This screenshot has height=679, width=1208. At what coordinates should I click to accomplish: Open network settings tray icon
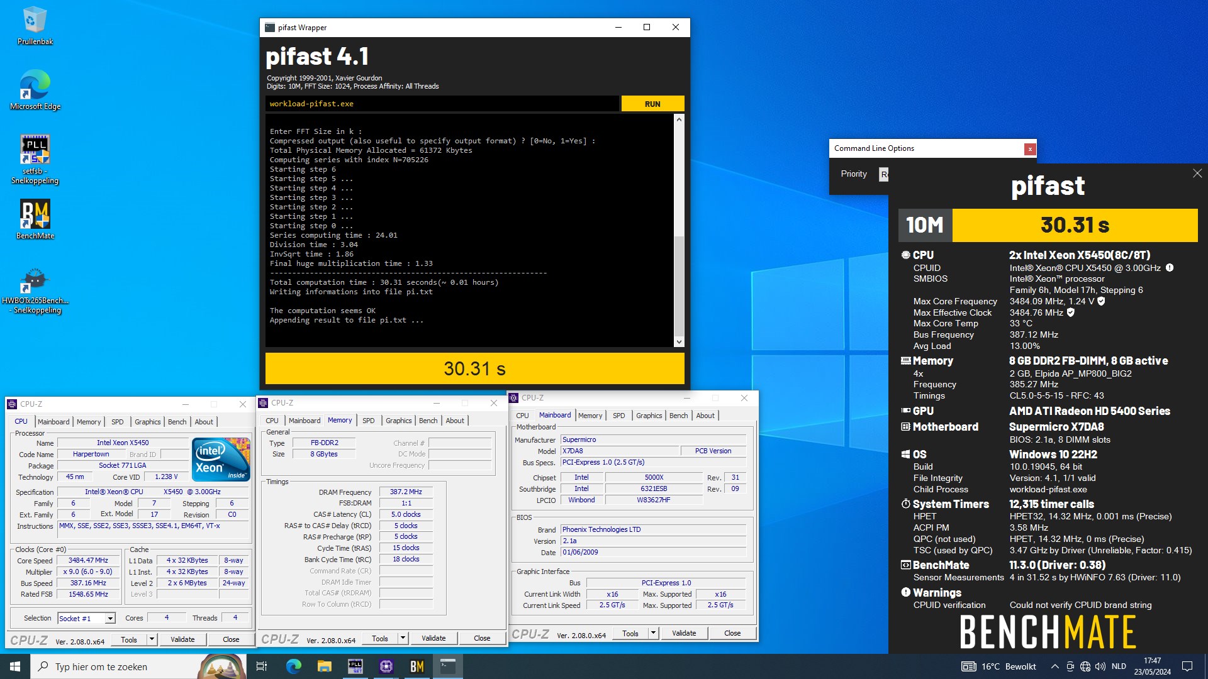pyautogui.click(x=1085, y=666)
